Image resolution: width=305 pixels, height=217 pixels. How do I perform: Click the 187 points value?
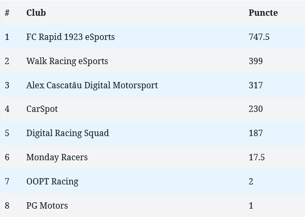point(256,133)
